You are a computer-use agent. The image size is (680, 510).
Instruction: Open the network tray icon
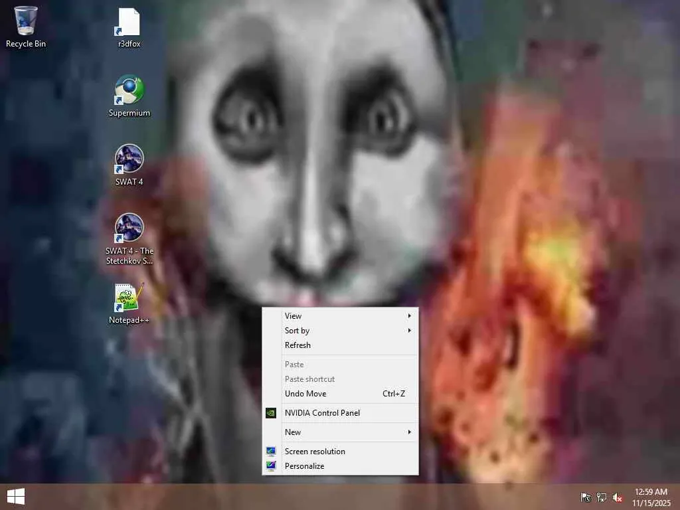point(602,497)
